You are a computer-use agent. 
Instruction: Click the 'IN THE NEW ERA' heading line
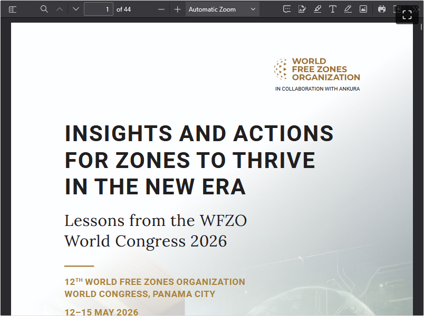(x=155, y=186)
